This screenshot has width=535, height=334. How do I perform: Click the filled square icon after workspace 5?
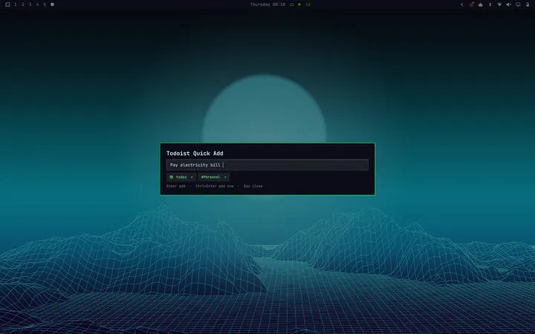coord(52,4)
